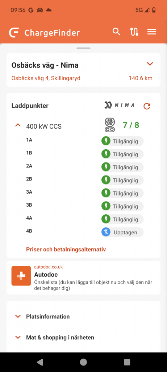
Task: Open the autodoc.co.uk ad link
Action: 49,267
